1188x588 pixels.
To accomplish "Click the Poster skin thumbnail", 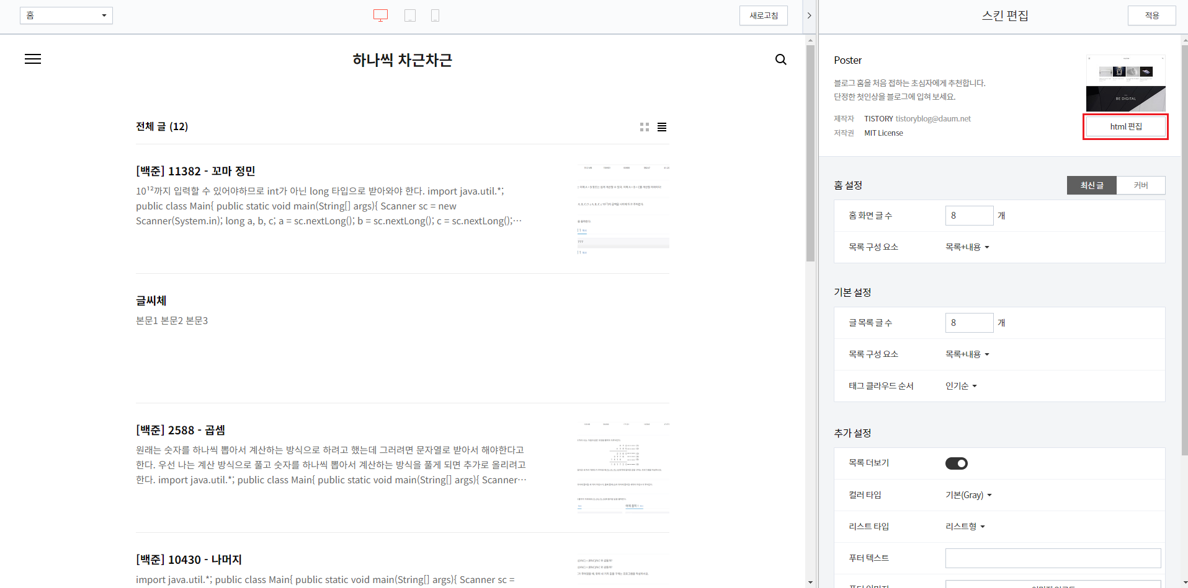I will pos(1126,84).
